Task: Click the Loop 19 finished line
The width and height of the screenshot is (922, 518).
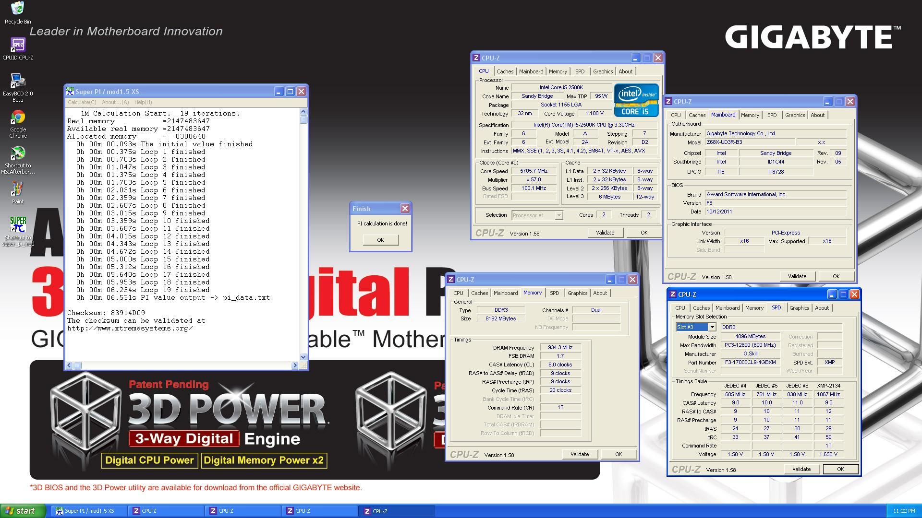Action: point(142,290)
